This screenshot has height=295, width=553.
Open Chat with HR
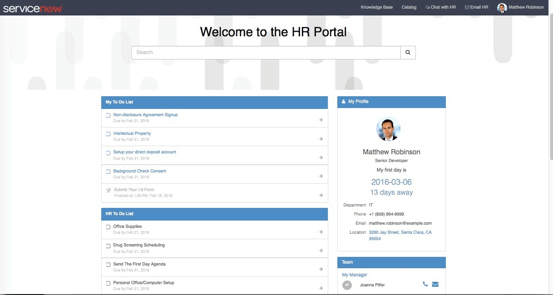(x=440, y=7)
